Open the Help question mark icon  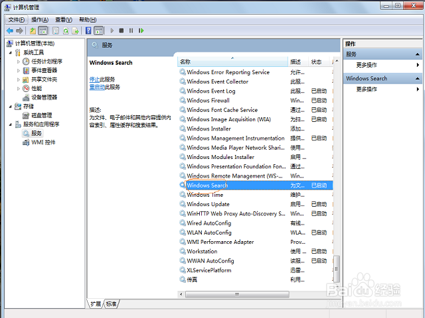point(88,31)
